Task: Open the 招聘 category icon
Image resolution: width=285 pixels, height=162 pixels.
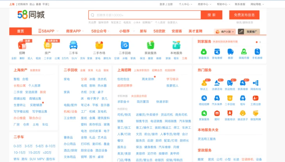Action: [22, 45]
